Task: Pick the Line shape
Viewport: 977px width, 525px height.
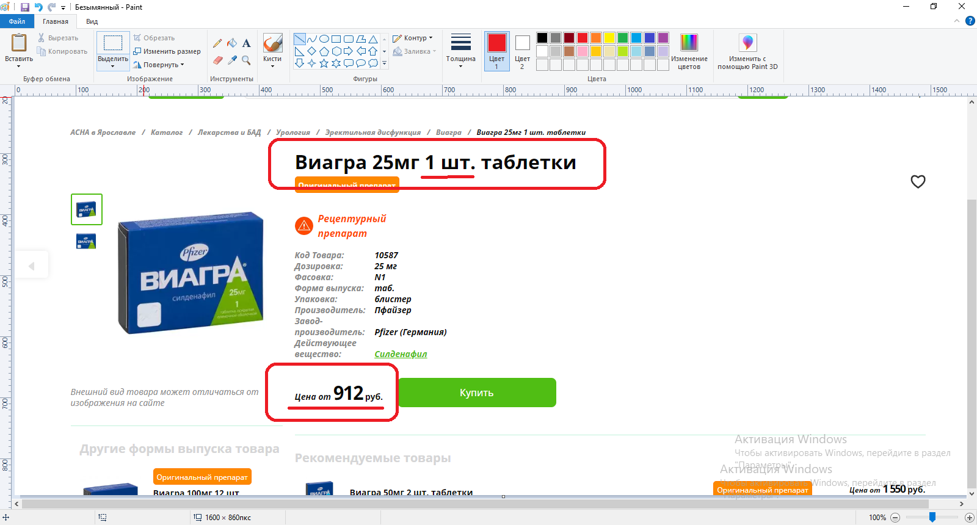Action: [300, 39]
